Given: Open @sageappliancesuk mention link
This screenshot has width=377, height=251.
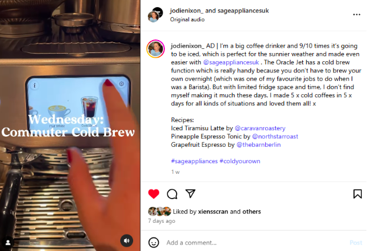Looking at the screenshot, I should click(x=231, y=62).
